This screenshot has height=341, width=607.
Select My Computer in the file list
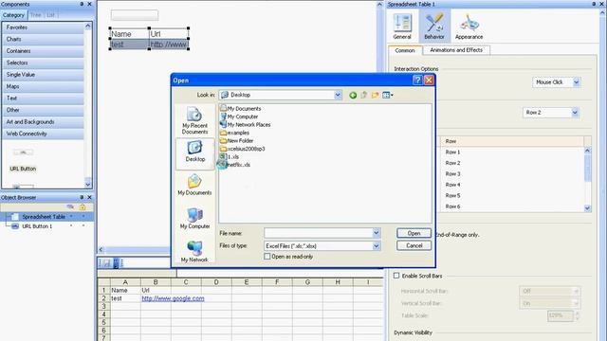click(239, 117)
